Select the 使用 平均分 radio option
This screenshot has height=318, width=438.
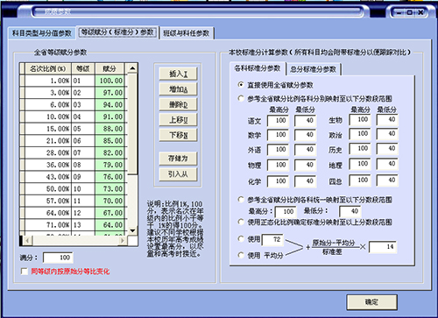coord(241,255)
